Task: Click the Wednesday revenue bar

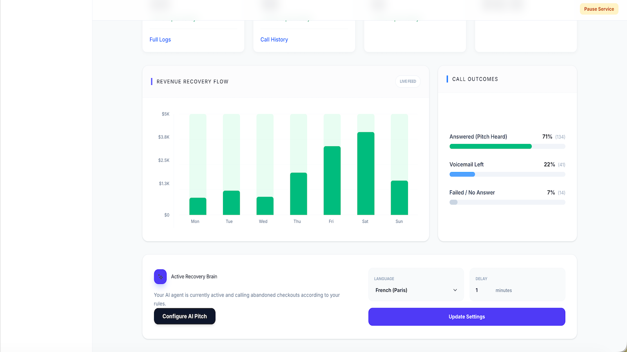Action: point(265,206)
